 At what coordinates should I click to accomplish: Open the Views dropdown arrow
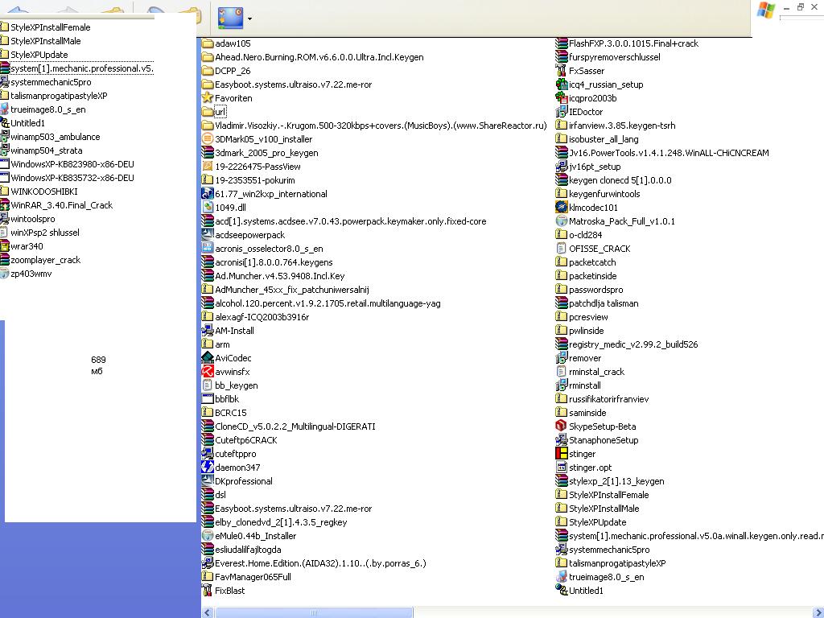[249, 19]
